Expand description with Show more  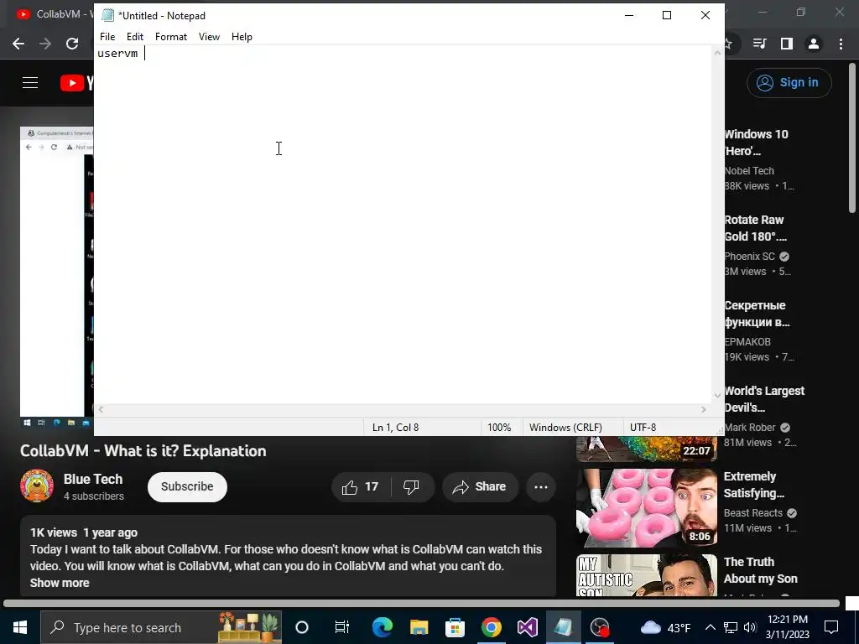coord(60,584)
